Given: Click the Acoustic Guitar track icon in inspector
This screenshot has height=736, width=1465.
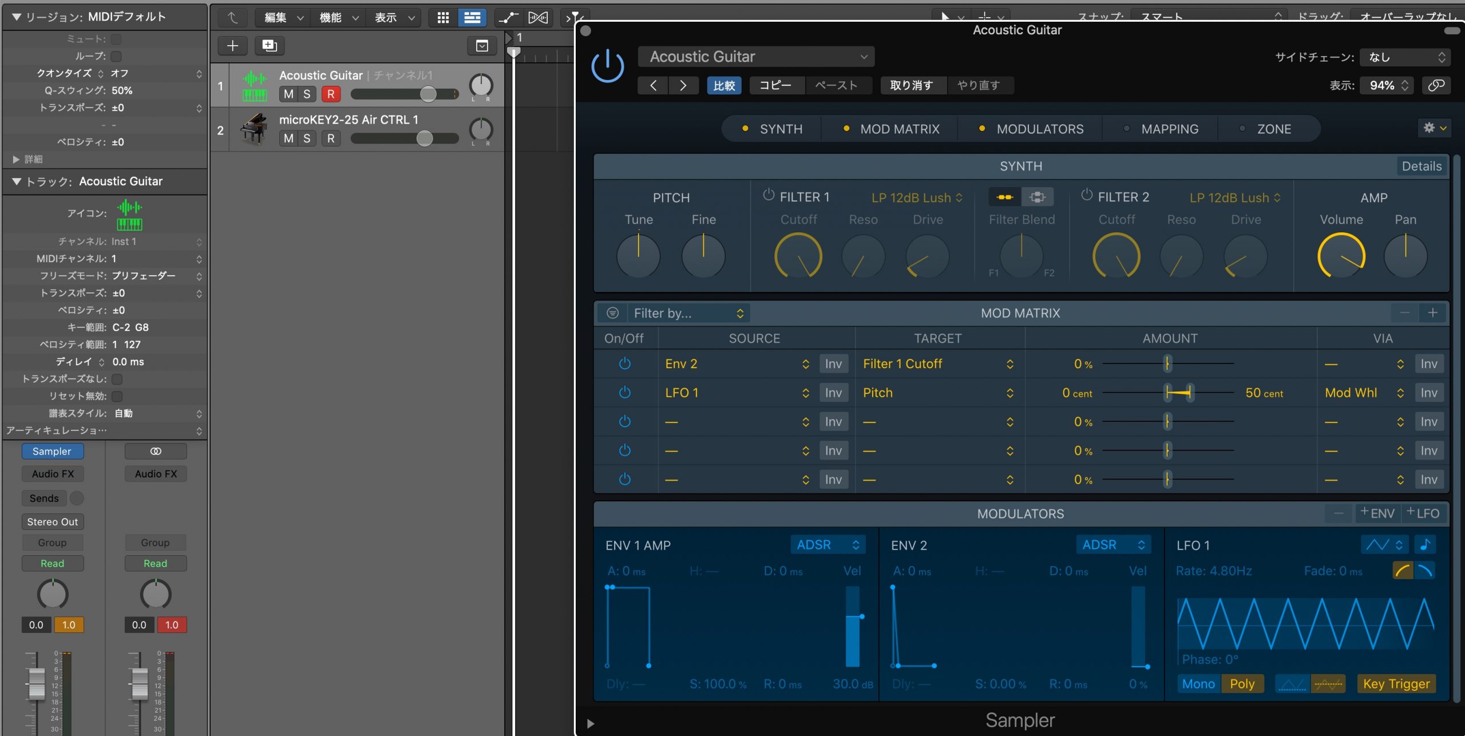Looking at the screenshot, I should (x=129, y=214).
